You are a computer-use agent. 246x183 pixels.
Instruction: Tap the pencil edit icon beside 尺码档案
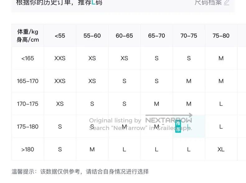227,3
